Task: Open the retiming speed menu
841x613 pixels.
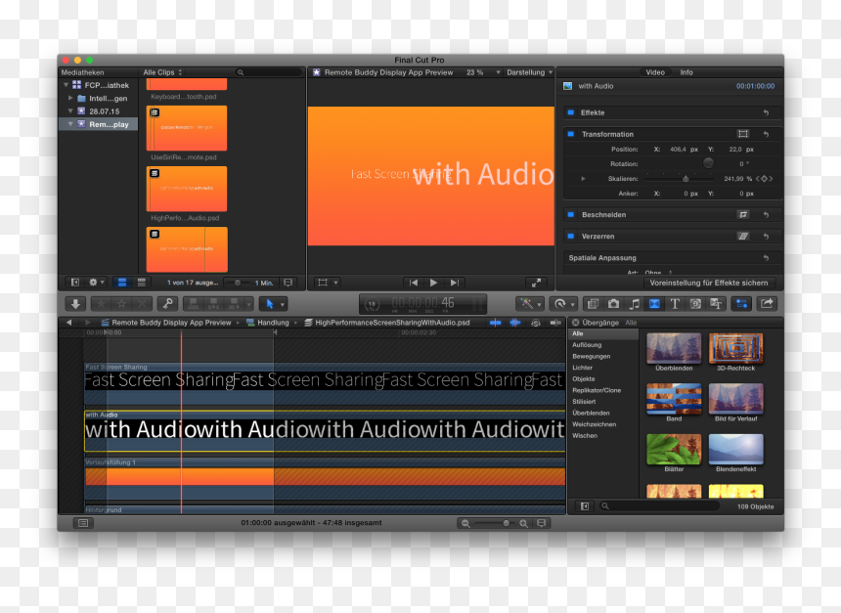Action: tap(562, 304)
